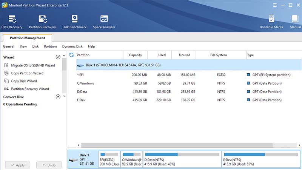
Task: Click the 0 Operations Pending label
Action: click(x=20, y=104)
